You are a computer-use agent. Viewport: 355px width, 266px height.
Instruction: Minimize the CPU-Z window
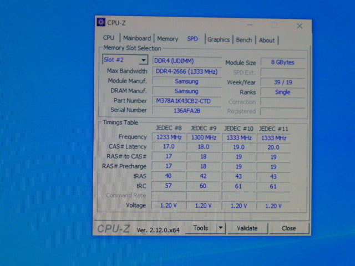tap(250, 25)
